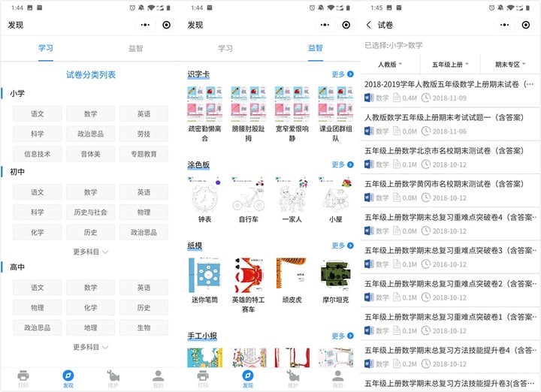
Task: Open 疏密勤懒离合 flashcard thumbnail
Action: [x=205, y=104]
